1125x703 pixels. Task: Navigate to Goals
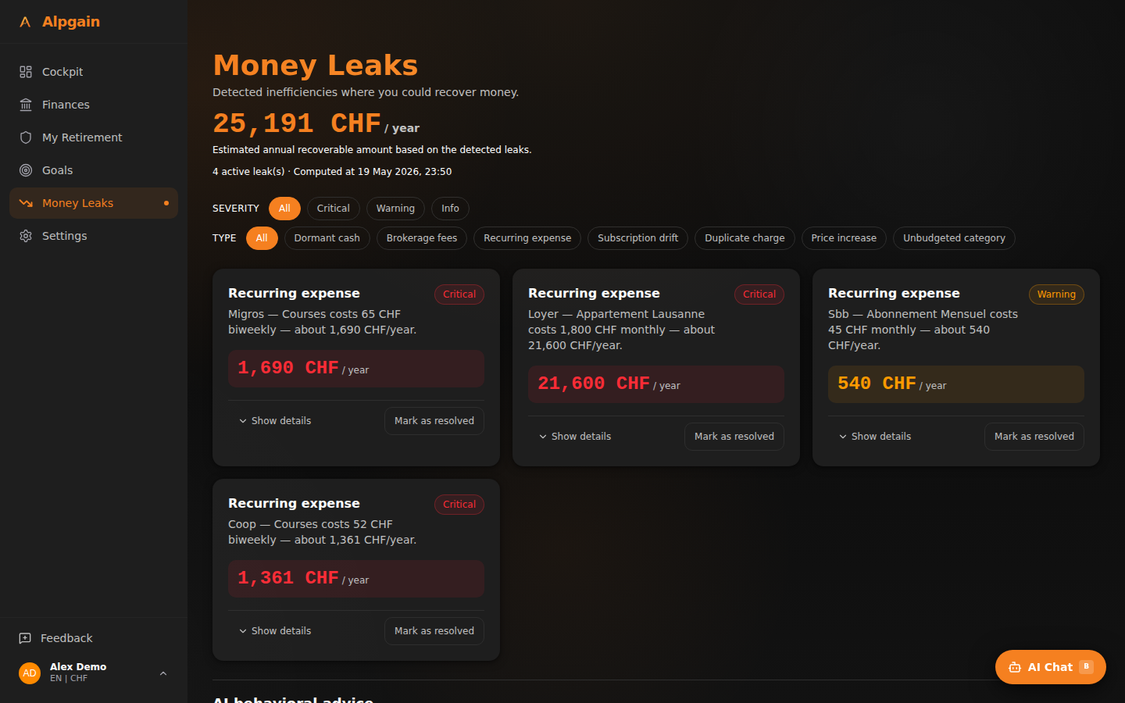click(x=94, y=170)
